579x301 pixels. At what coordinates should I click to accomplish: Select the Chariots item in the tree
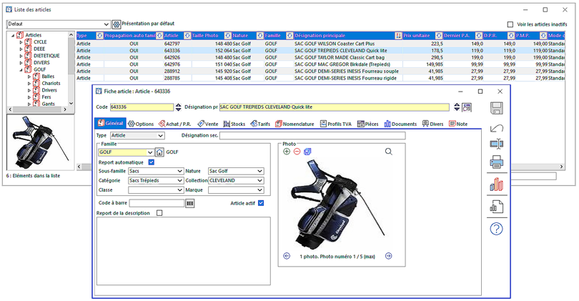tap(50, 83)
